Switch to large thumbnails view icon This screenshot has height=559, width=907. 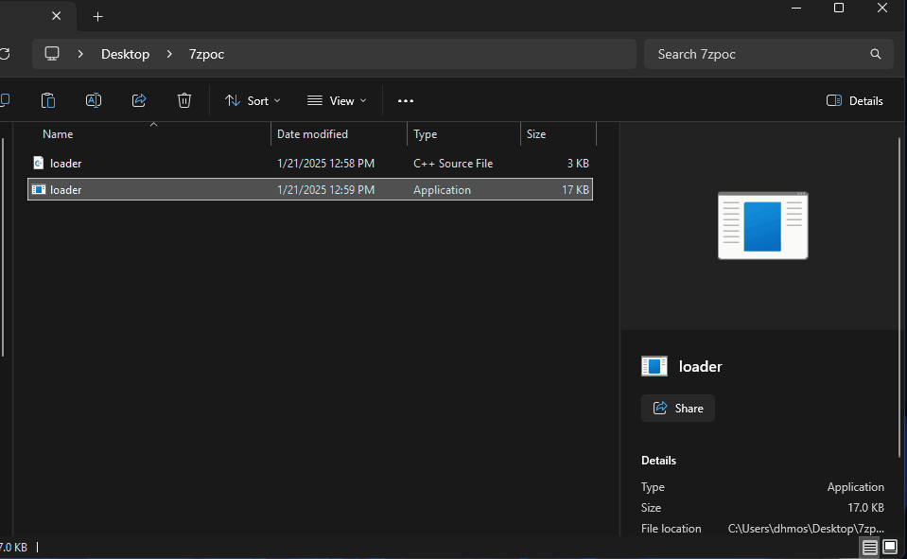coord(890,547)
